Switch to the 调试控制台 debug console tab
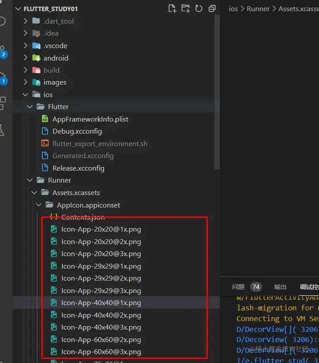The height and width of the screenshot is (363, 319). (x=309, y=287)
